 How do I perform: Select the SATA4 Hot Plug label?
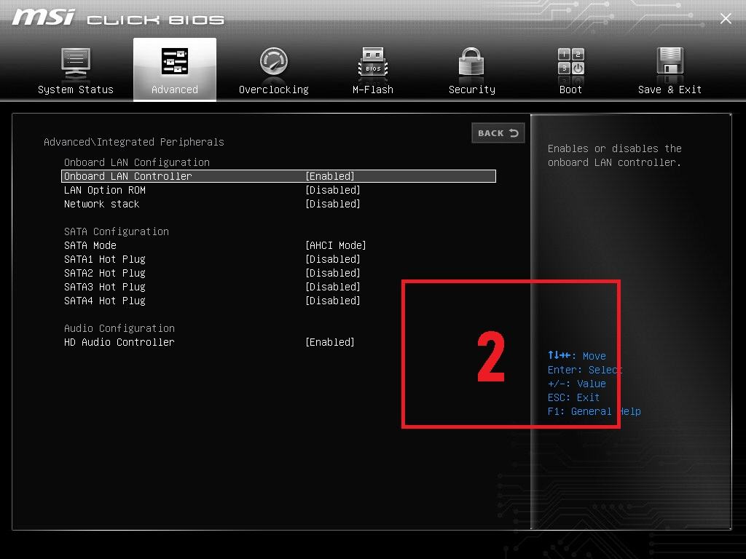(x=105, y=301)
